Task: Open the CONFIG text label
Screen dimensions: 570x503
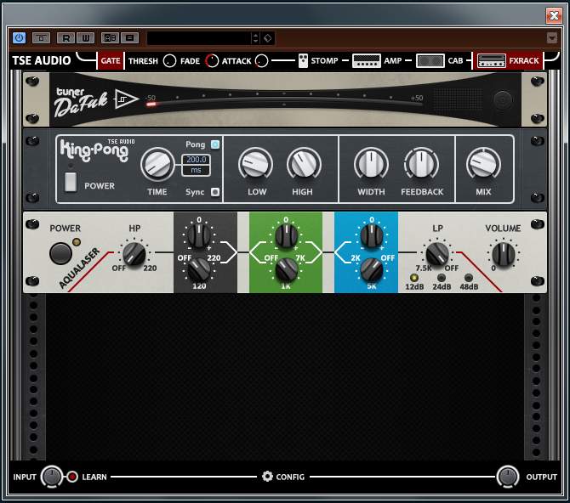Action: tap(290, 477)
